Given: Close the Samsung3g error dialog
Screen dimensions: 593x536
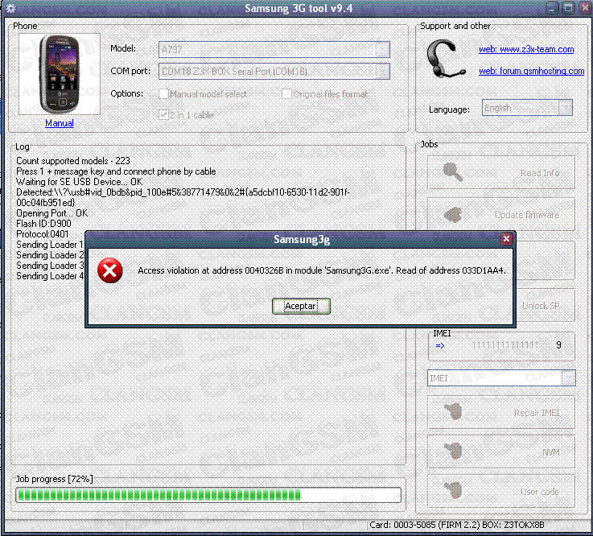Looking at the screenshot, I should (506, 239).
